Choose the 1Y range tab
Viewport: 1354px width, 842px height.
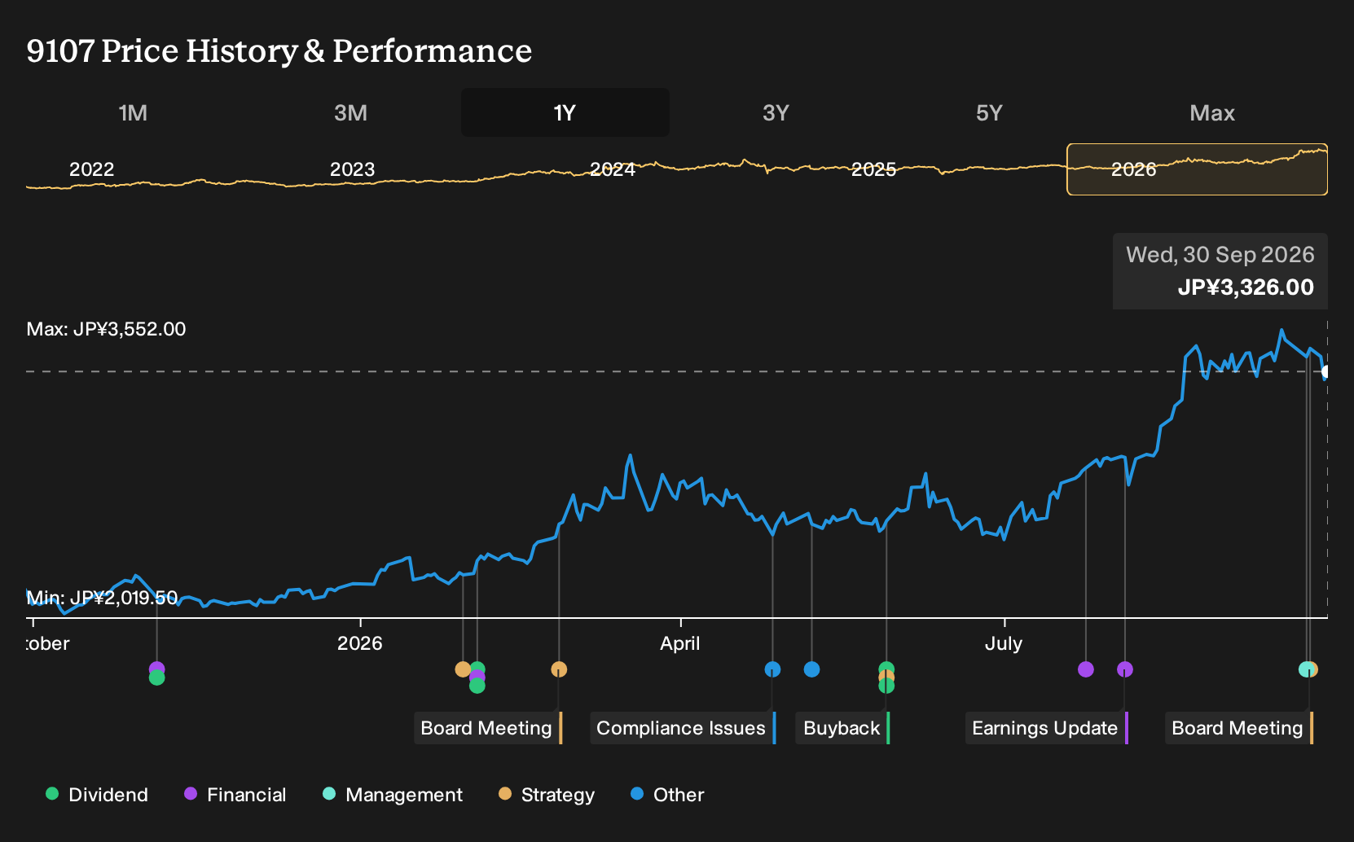(x=565, y=112)
